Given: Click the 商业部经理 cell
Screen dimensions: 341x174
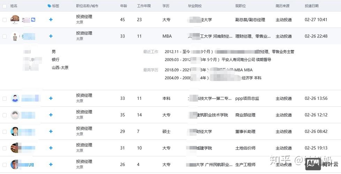Looking at the screenshot, I should click(x=245, y=115).
